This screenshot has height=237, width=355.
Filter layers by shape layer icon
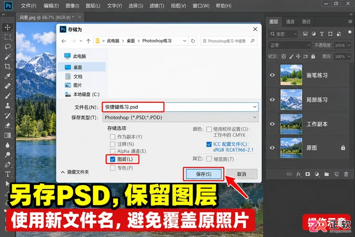(x=330, y=34)
